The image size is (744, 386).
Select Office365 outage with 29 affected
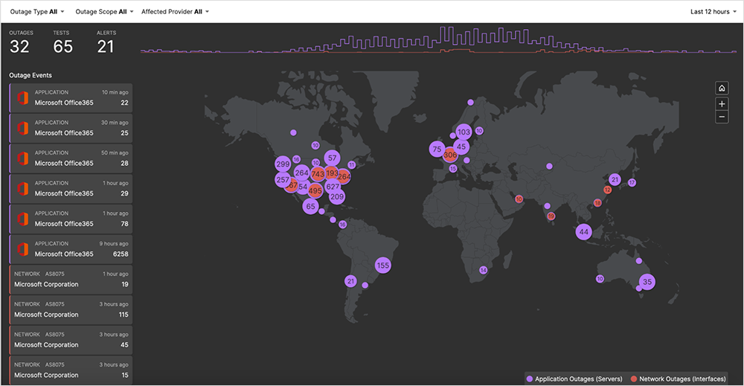coord(71,189)
